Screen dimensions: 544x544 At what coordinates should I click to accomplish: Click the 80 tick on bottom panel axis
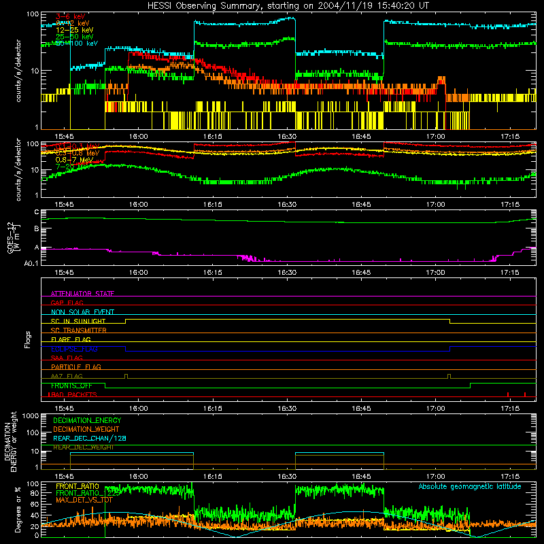tap(35, 493)
